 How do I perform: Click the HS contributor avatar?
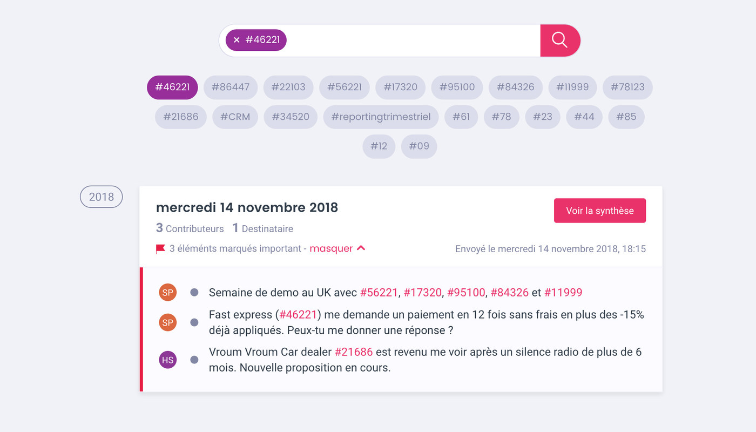click(x=168, y=360)
